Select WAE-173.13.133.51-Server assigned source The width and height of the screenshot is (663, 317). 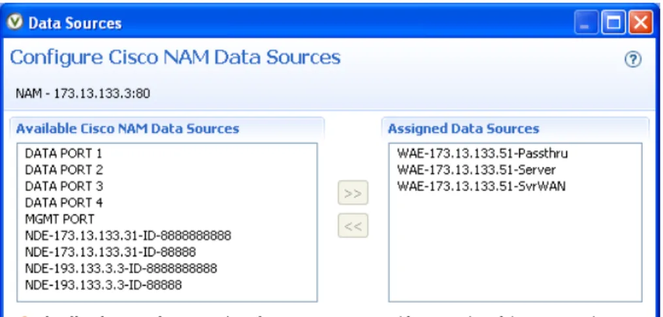(x=476, y=170)
